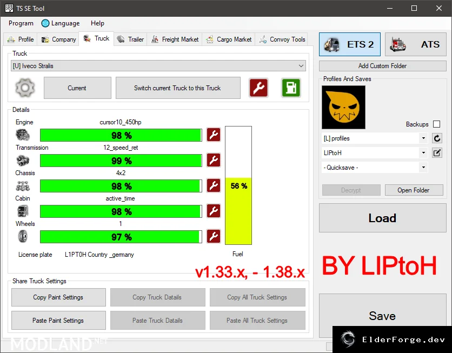
Task: Click Copy Truck Datails button
Action: 158,297
